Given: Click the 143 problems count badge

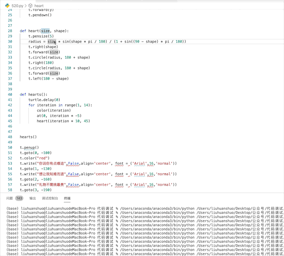Looking at the screenshot, I should pyautogui.click(x=19, y=198).
